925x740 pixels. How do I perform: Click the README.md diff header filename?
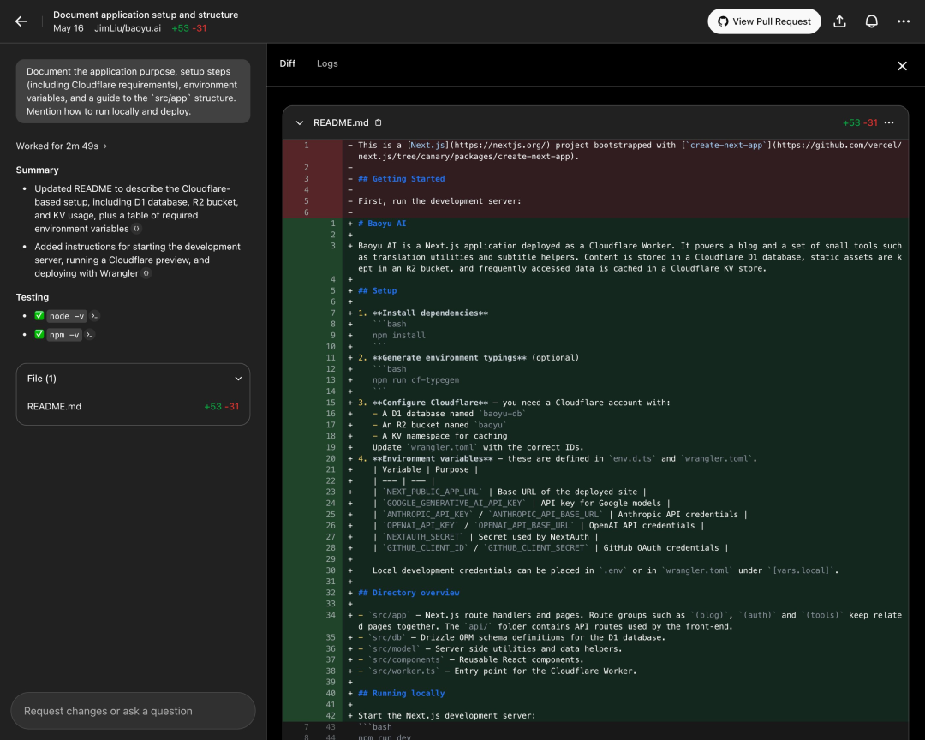tap(341, 122)
